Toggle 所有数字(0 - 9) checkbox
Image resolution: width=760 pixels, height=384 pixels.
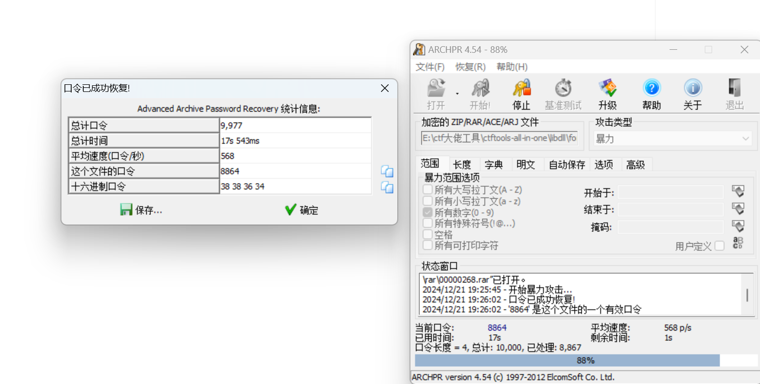pyautogui.click(x=428, y=212)
